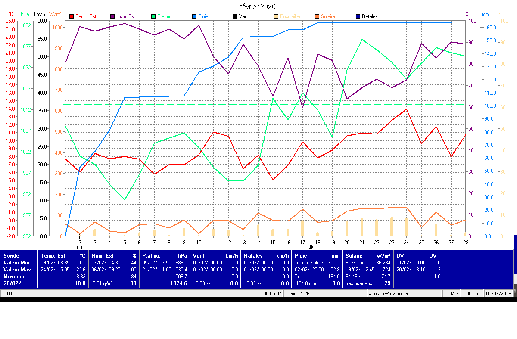Click the black Vent legend square

(x=235, y=16)
